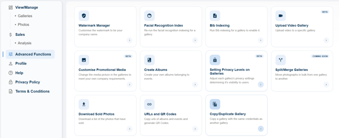339x138 pixels.
Task: Click the Download Sold Photos card title
Action: tap(96, 114)
